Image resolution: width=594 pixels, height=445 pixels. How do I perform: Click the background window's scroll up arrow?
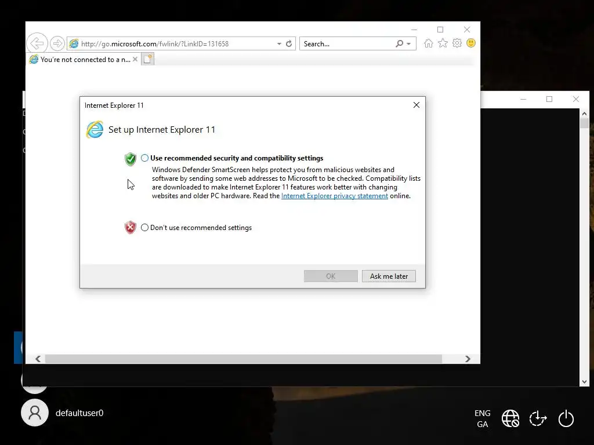(x=584, y=114)
